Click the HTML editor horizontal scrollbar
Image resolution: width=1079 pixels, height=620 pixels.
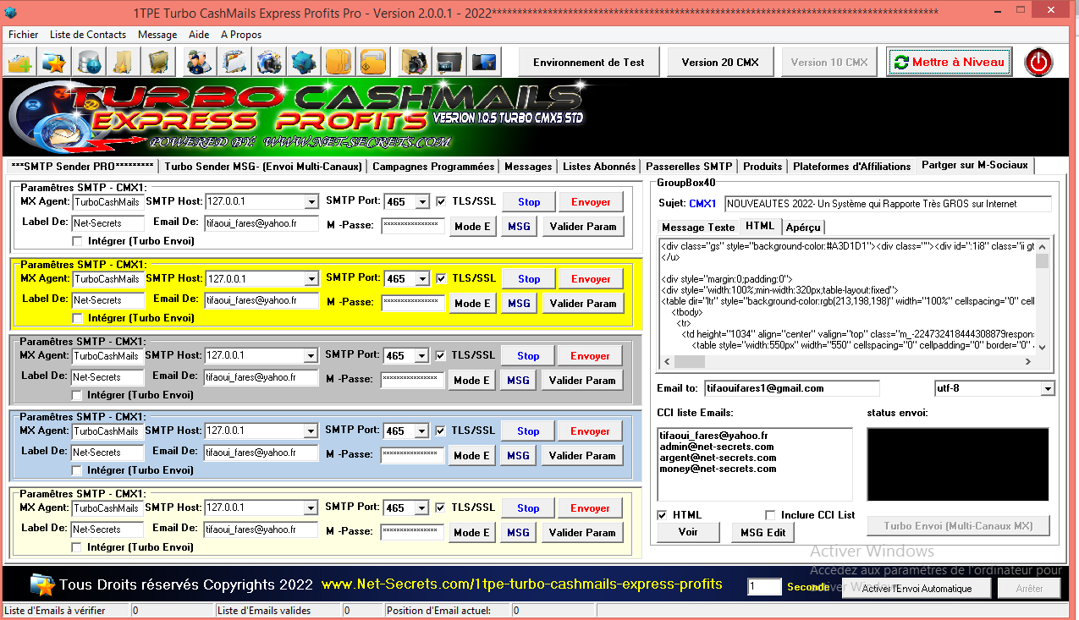tap(846, 361)
